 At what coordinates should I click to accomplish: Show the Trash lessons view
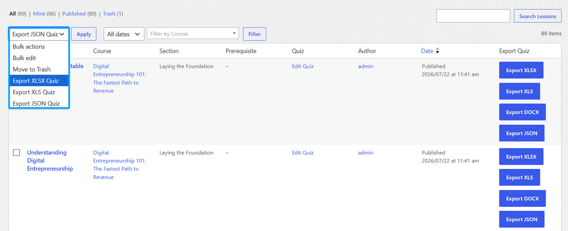109,14
